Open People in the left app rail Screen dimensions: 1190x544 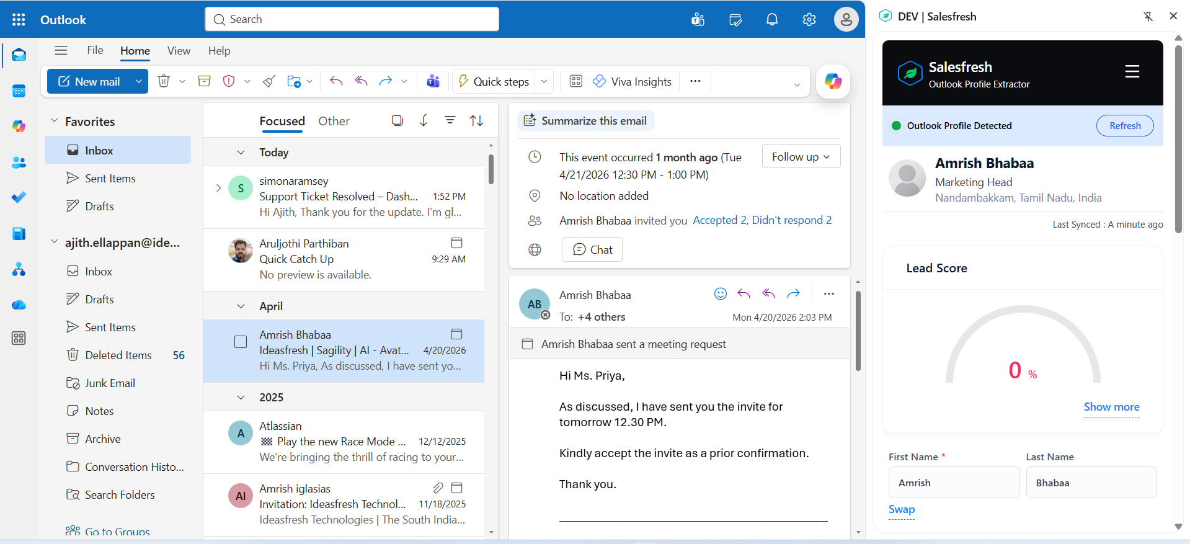(19, 163)
